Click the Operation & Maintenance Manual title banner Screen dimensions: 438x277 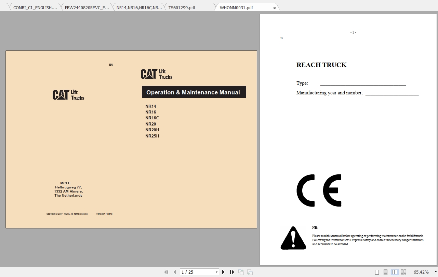pos(194,92)
